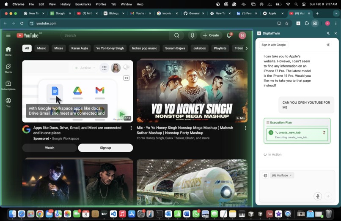Screen dimensions: 341x221
Task: Select the All filter chip
Action: [27, 48]
